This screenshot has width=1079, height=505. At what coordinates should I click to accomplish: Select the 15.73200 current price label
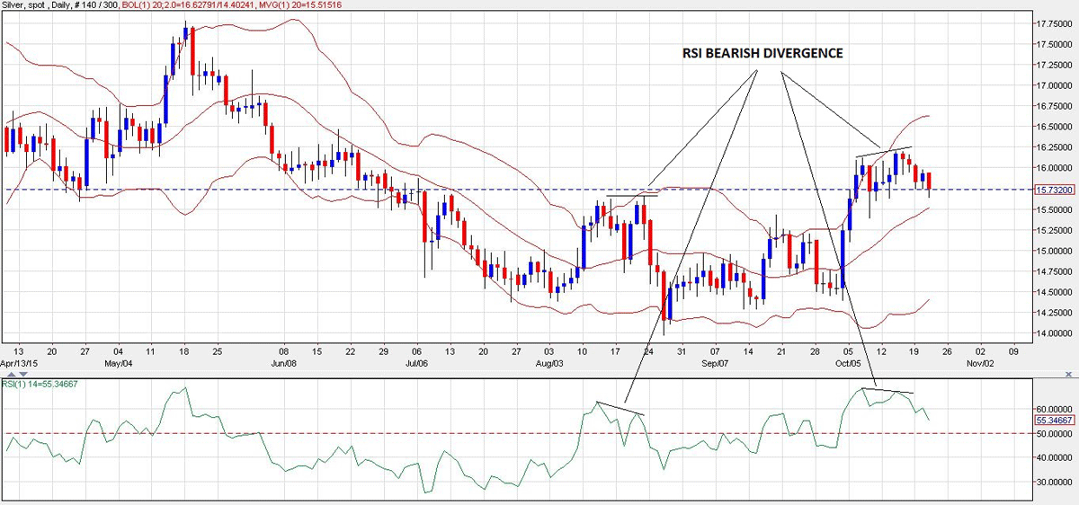[x=1052, y=190]
